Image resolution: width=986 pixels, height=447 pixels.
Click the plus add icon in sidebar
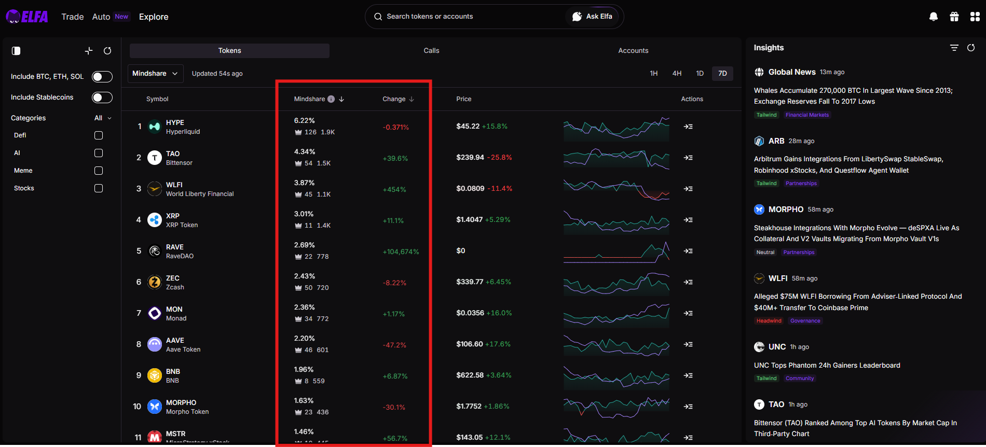(x=89, y=51)
